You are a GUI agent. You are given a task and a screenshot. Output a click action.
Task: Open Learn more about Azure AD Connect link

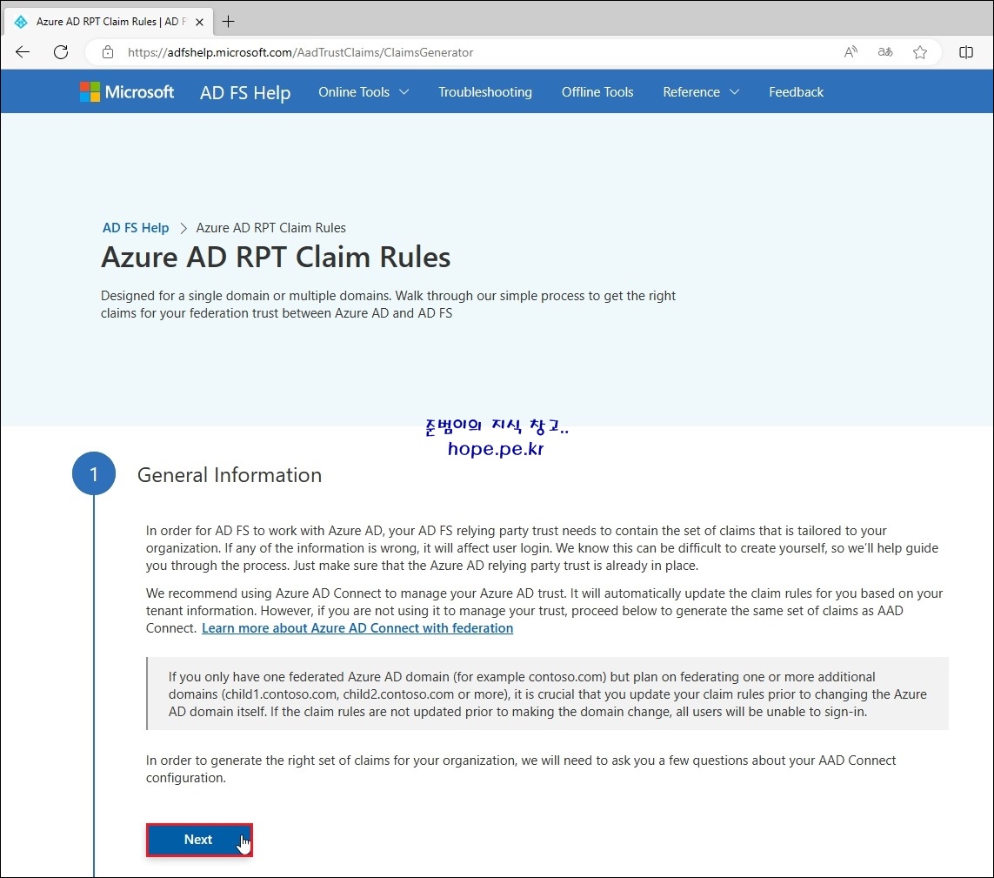[x=357, y=628]
